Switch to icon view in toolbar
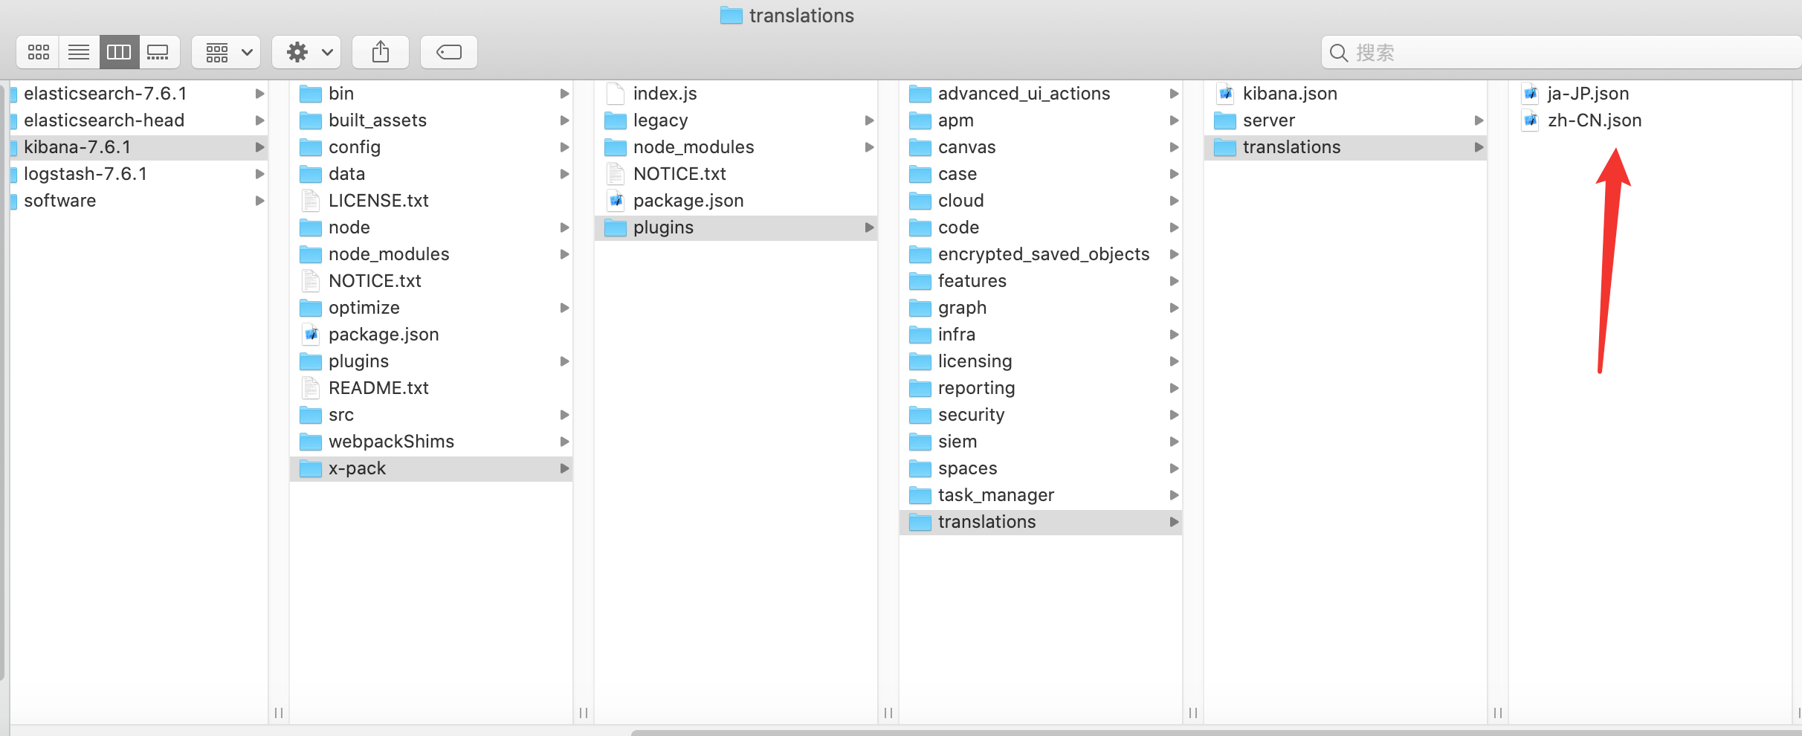 [x=38, y=52]
